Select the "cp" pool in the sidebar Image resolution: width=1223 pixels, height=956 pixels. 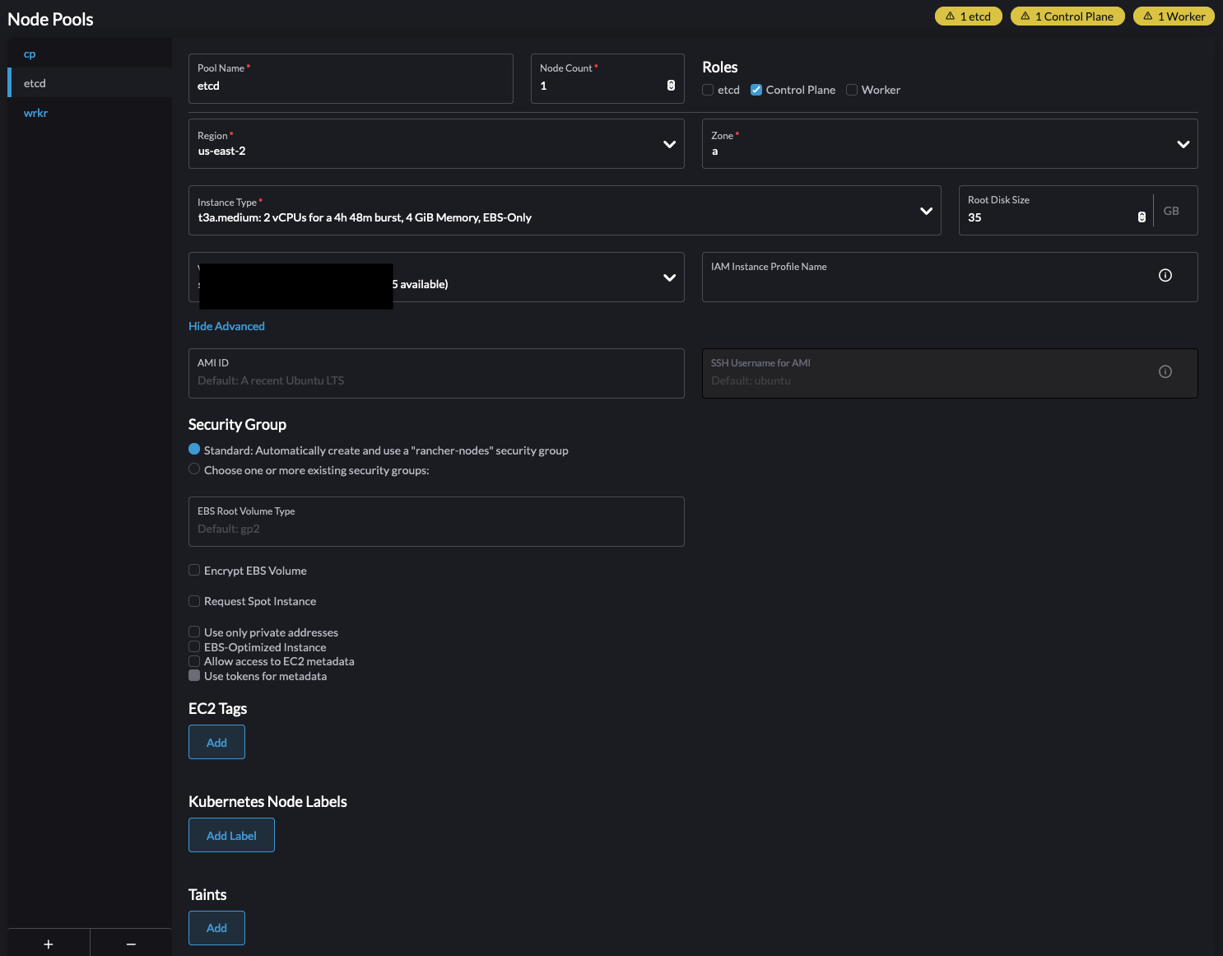click(x=30, y=53)
